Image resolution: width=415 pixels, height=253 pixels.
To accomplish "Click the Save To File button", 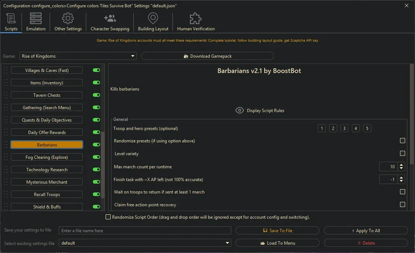I will (x=277, y=230).
